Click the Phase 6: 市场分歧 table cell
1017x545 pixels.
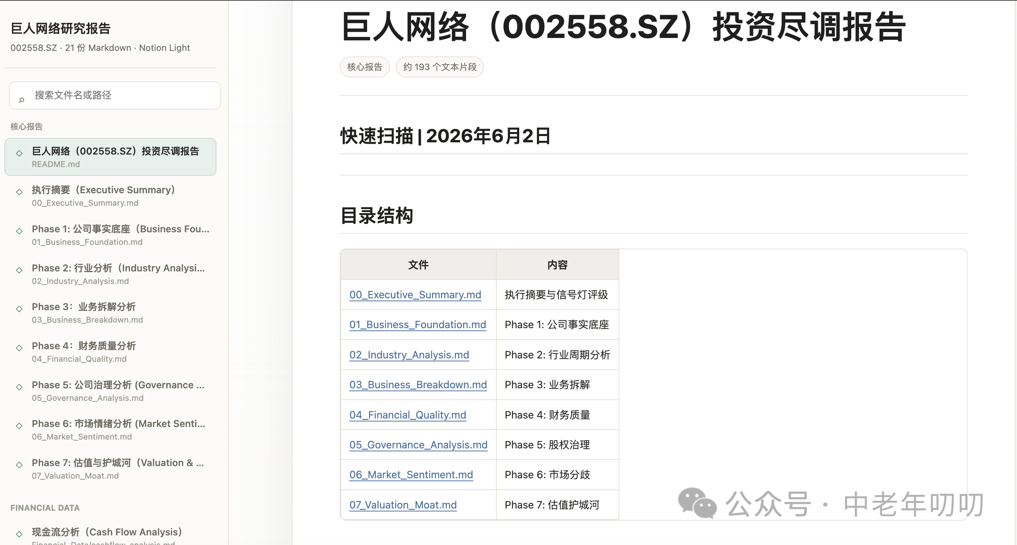(558, 475)
